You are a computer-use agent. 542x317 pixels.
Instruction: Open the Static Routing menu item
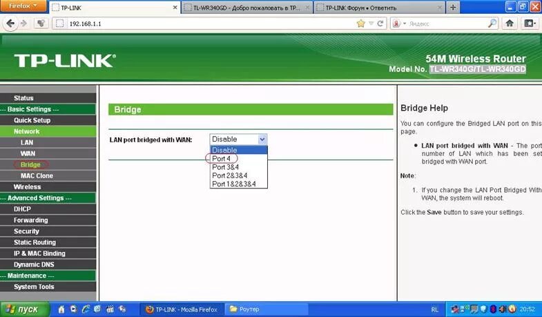48,242
